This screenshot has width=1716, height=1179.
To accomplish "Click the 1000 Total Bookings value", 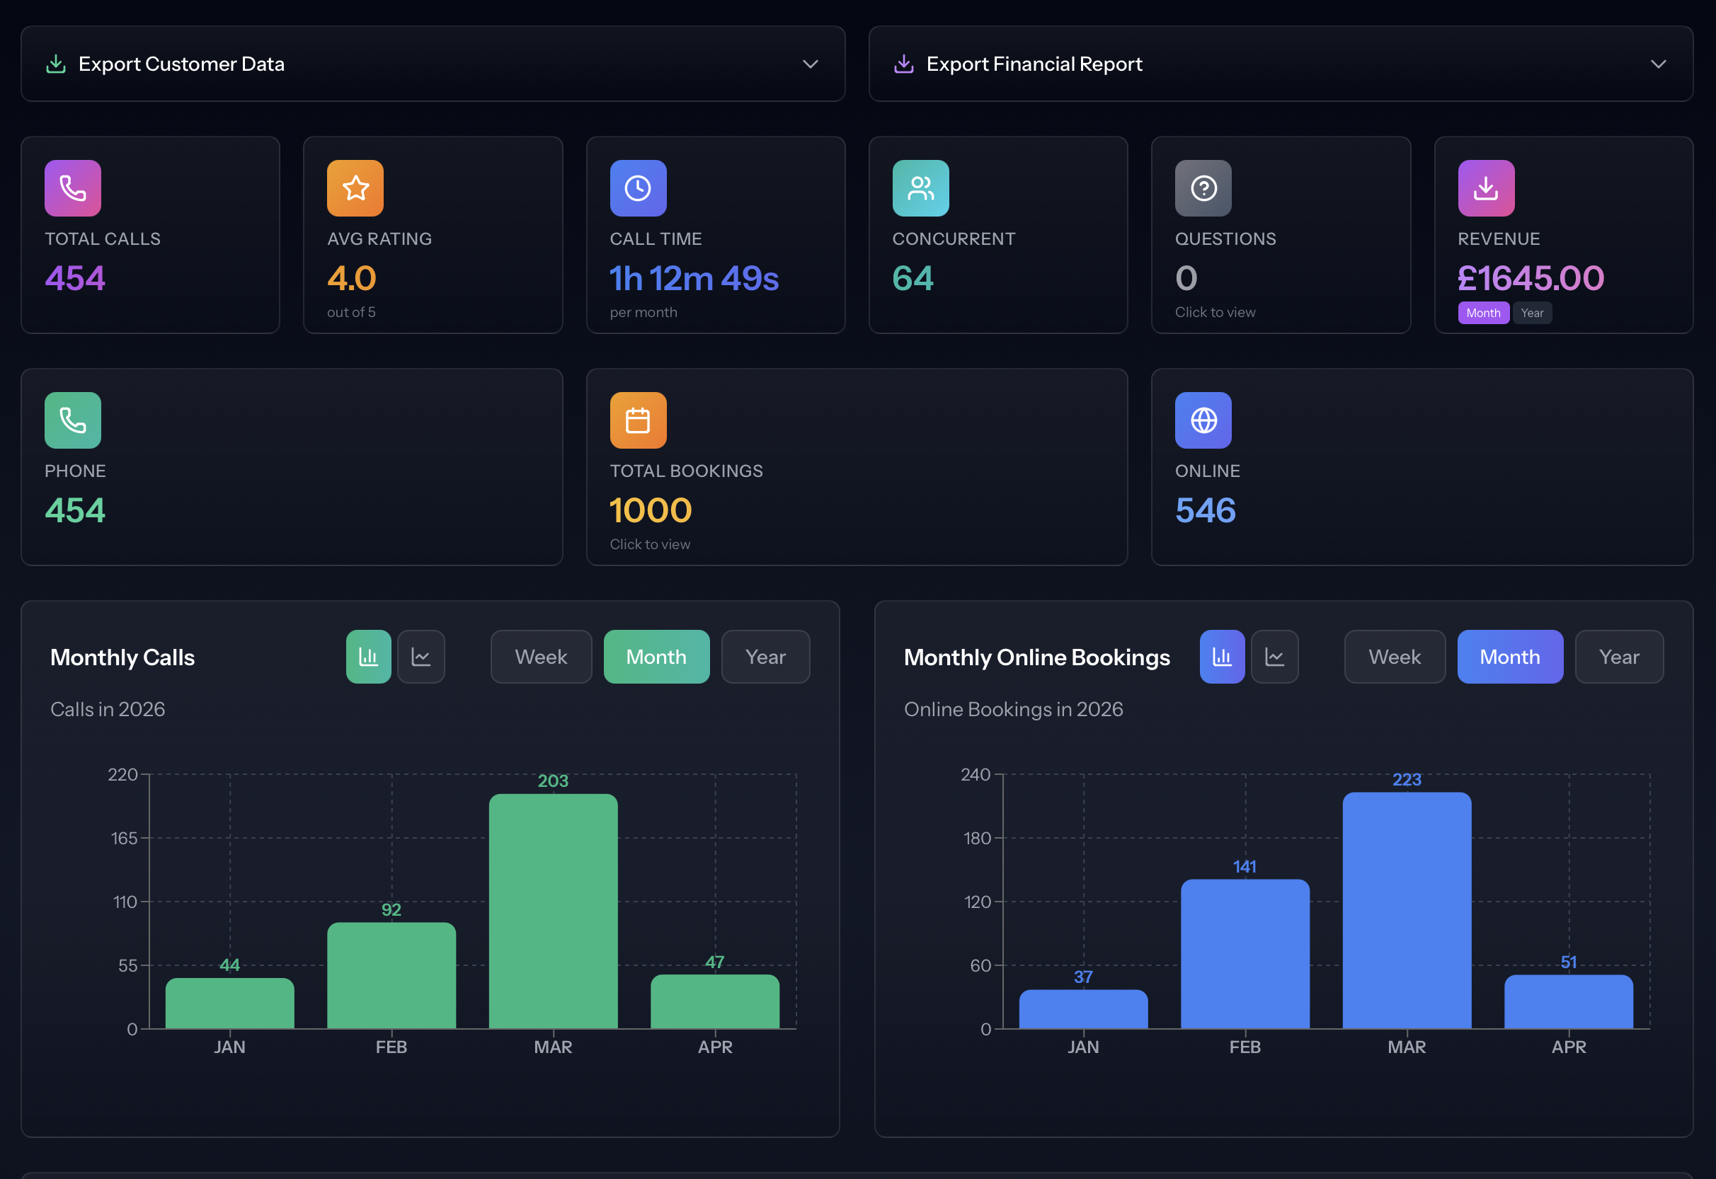I will 651,510.
